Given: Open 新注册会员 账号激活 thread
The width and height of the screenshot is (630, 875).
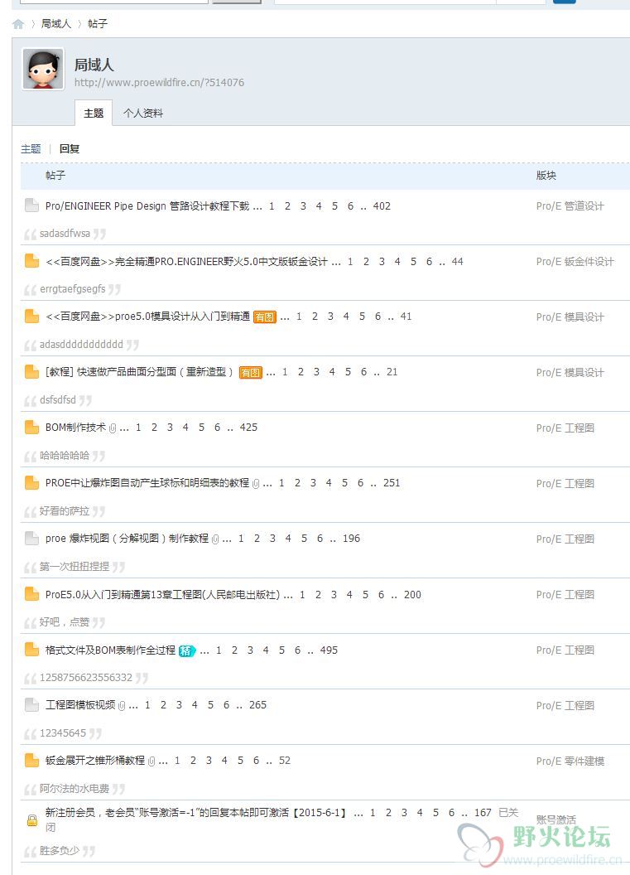Looking at the screenshot, I should (x=195, y=813).
